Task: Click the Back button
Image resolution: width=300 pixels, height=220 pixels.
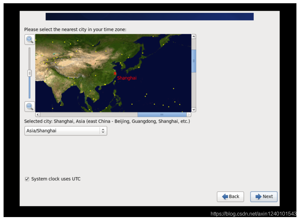Action: point(230,197)
